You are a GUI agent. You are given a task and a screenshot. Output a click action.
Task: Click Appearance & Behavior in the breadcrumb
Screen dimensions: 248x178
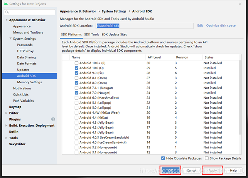click(x=78, y=12)
